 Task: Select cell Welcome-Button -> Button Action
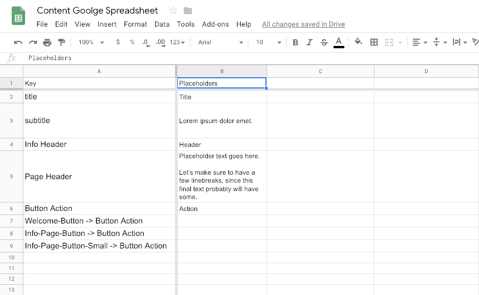[x=99, y=221]
